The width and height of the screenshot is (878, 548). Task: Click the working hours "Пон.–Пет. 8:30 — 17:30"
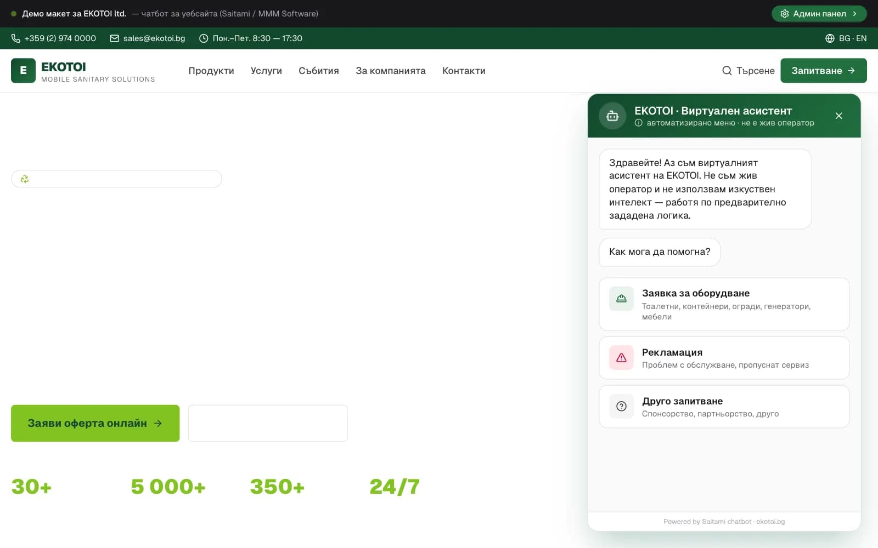click(257, 38)
